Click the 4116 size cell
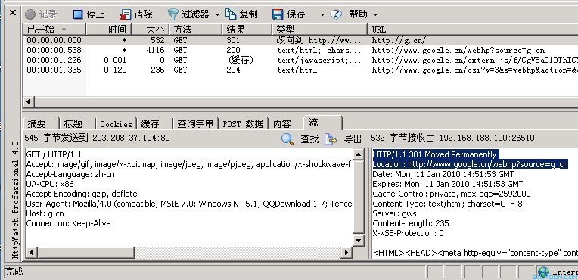578x280 pixels. point(155,50)
